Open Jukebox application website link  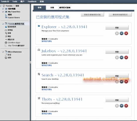pyautogui.click(x=47, y=65)
